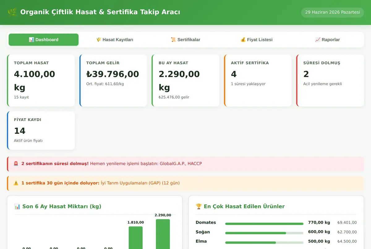The image size is (371, 249).
Task: Click the ₺2.700,00 revenue value
Action: [347, 232]
